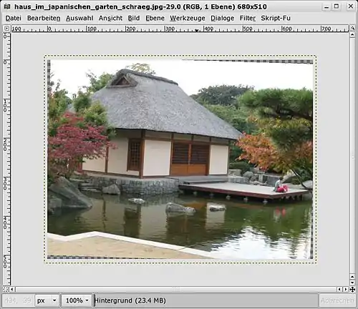Open the Ebene menu
358x309 pixels.
[x=155, y=18]
